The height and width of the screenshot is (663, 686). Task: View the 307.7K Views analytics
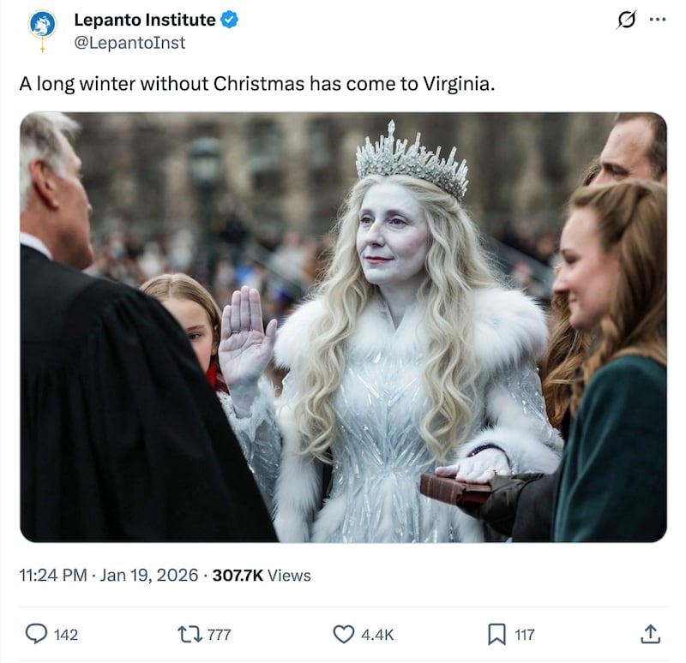point(262,576)
